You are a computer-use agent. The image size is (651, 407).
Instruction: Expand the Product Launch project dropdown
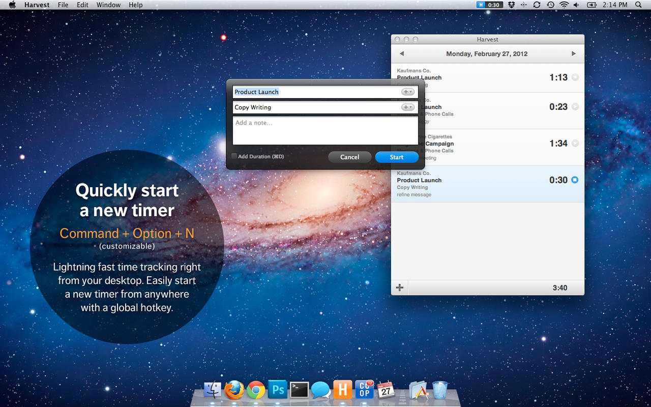coord(408,92)
